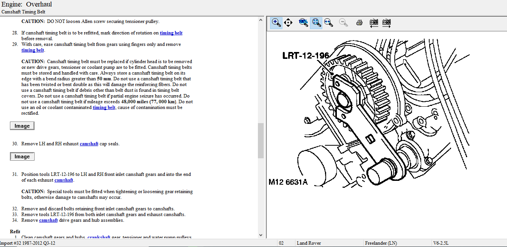Click the fit-to-window zoom icon

tap(316, 23)
